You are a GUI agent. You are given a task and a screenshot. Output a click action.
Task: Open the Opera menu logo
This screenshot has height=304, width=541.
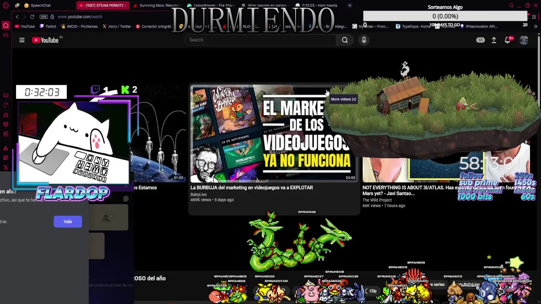pyautogui.click(x=6, y=5)
